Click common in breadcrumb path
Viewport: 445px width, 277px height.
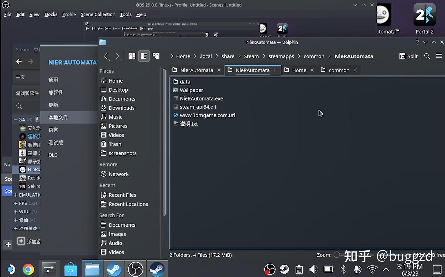tap(314, 56)
